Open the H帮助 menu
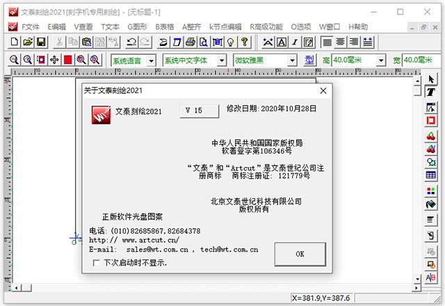Screen dimensions: 445x306 pos(358,27)
